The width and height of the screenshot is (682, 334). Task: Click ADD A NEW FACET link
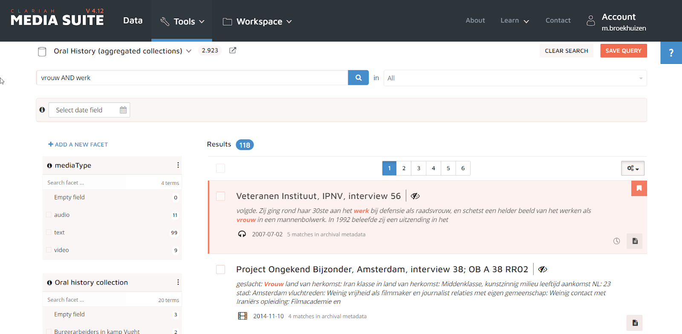pyautogui.click(x=78, y=144)
